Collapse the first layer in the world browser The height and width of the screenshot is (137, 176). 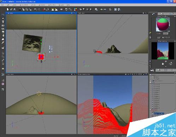[151, 75]
